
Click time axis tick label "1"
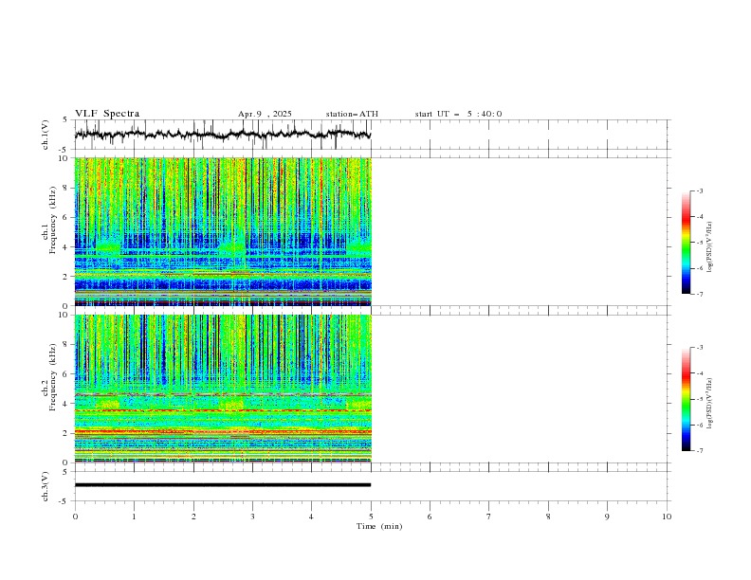(134, 517)
